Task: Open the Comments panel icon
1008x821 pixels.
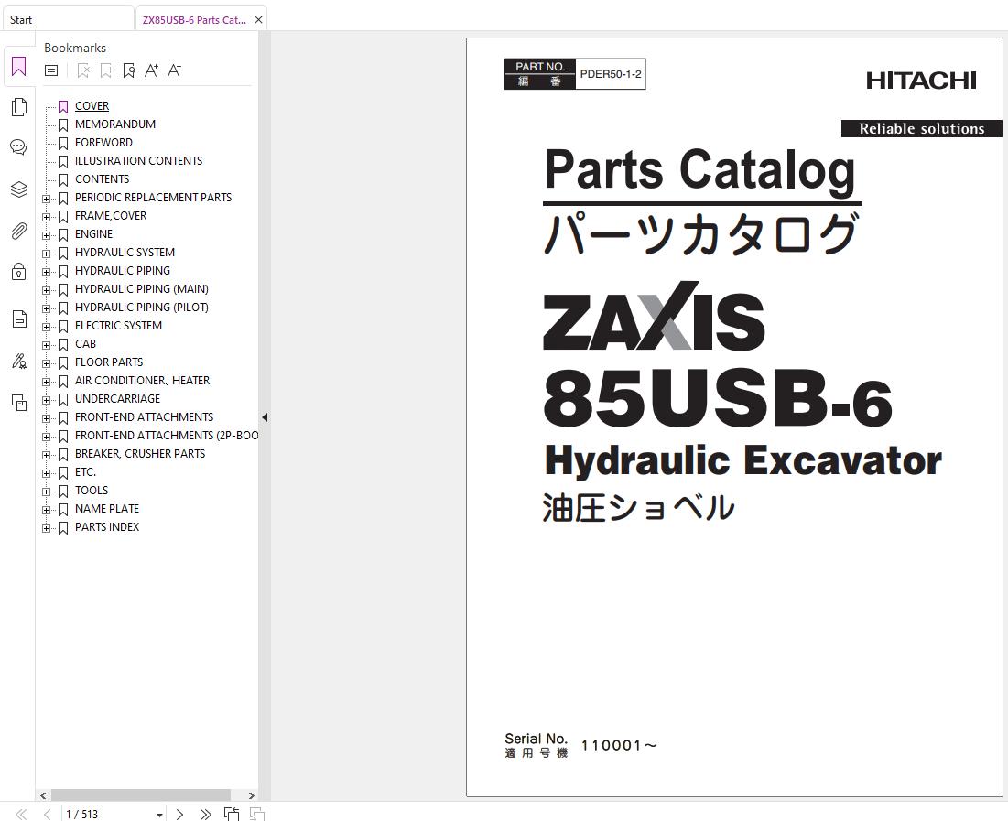Action: (x=18, y=148)
